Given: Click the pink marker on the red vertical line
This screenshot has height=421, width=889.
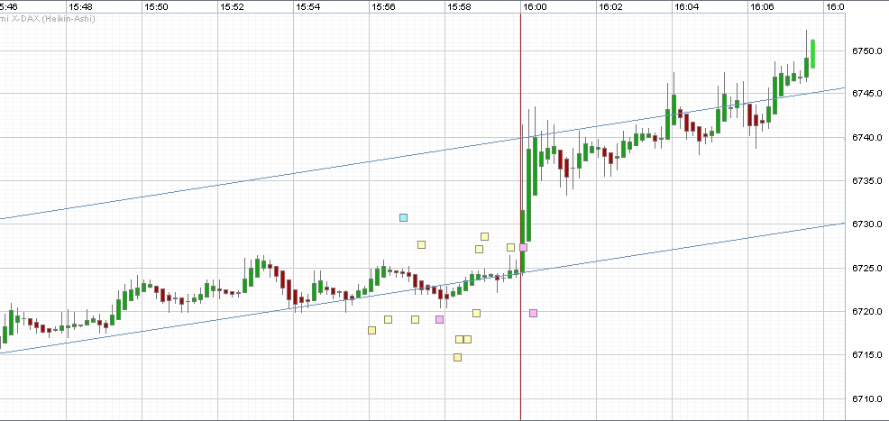Looking at the screenshot, I should tap(523, 247).
